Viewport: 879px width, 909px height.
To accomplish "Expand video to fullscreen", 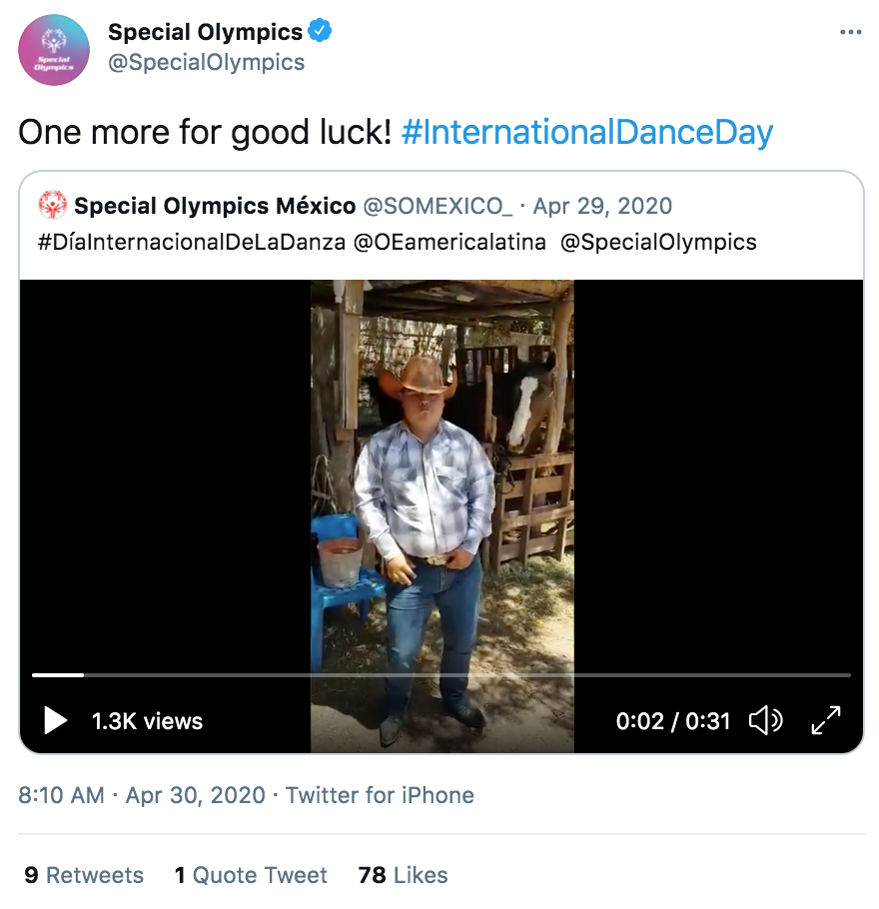I will coord(826,720).
